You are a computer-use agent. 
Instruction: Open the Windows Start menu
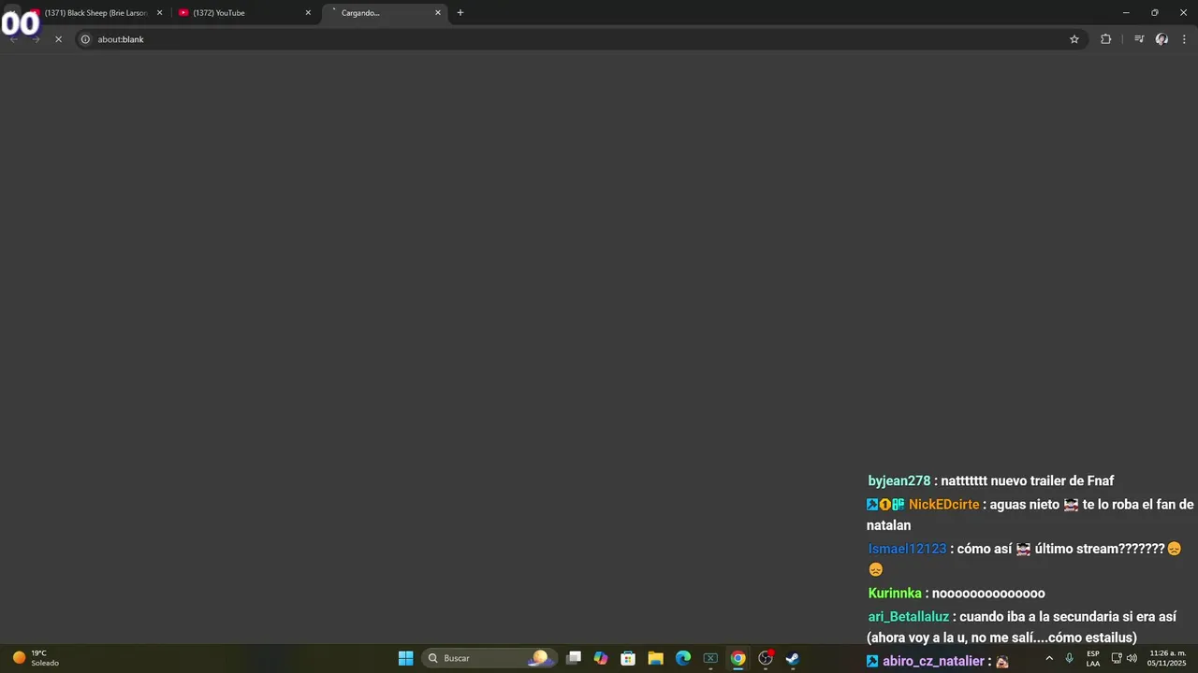[x=405, y=658]
